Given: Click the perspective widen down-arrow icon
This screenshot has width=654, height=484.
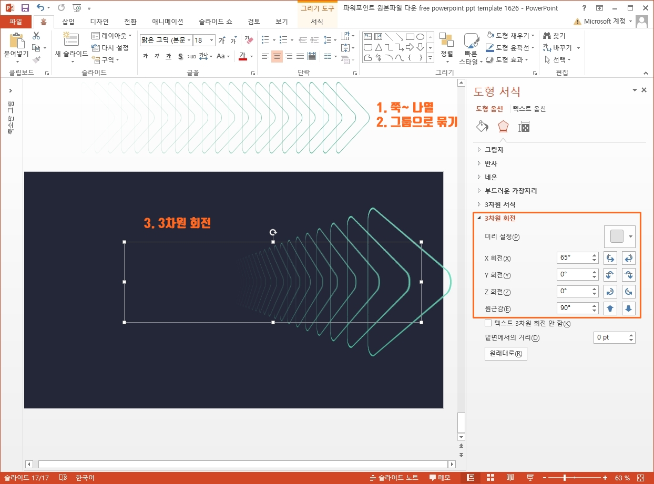Looking at the screenshot, I should (x=629, y=308).
